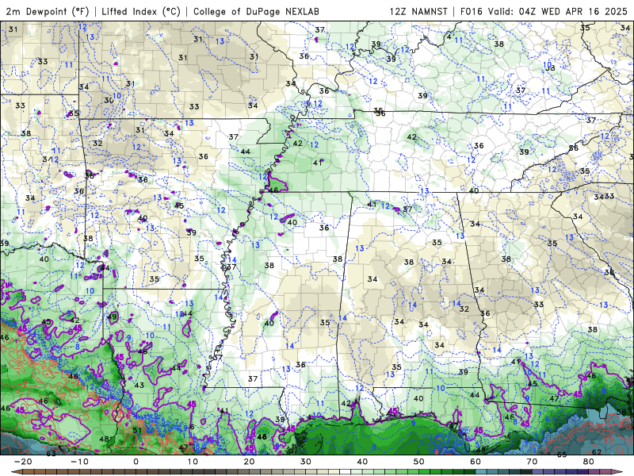634x476 pixels.
Task: Click the dewpoint value 58 on the map
Action: point(621,412)
